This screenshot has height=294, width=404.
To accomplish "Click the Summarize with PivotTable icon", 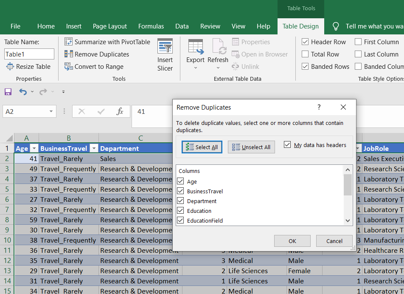I will (x=68, y=42).
